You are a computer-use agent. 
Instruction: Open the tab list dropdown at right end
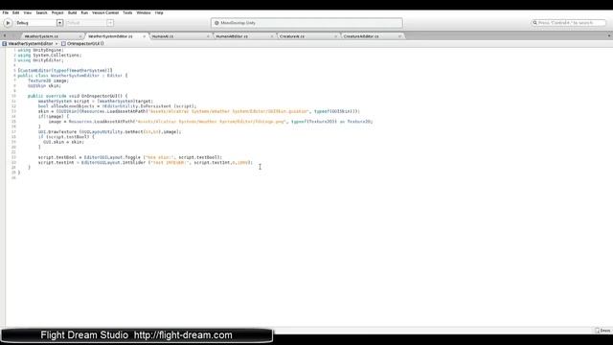609,36
